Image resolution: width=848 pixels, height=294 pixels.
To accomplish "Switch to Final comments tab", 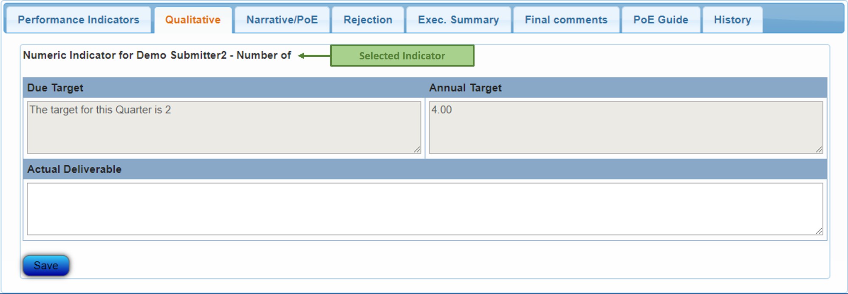I will click(566, 20).
